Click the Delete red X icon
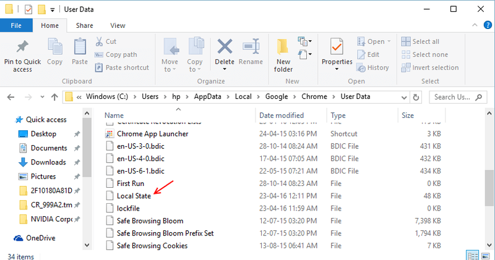 click(225, 47)
